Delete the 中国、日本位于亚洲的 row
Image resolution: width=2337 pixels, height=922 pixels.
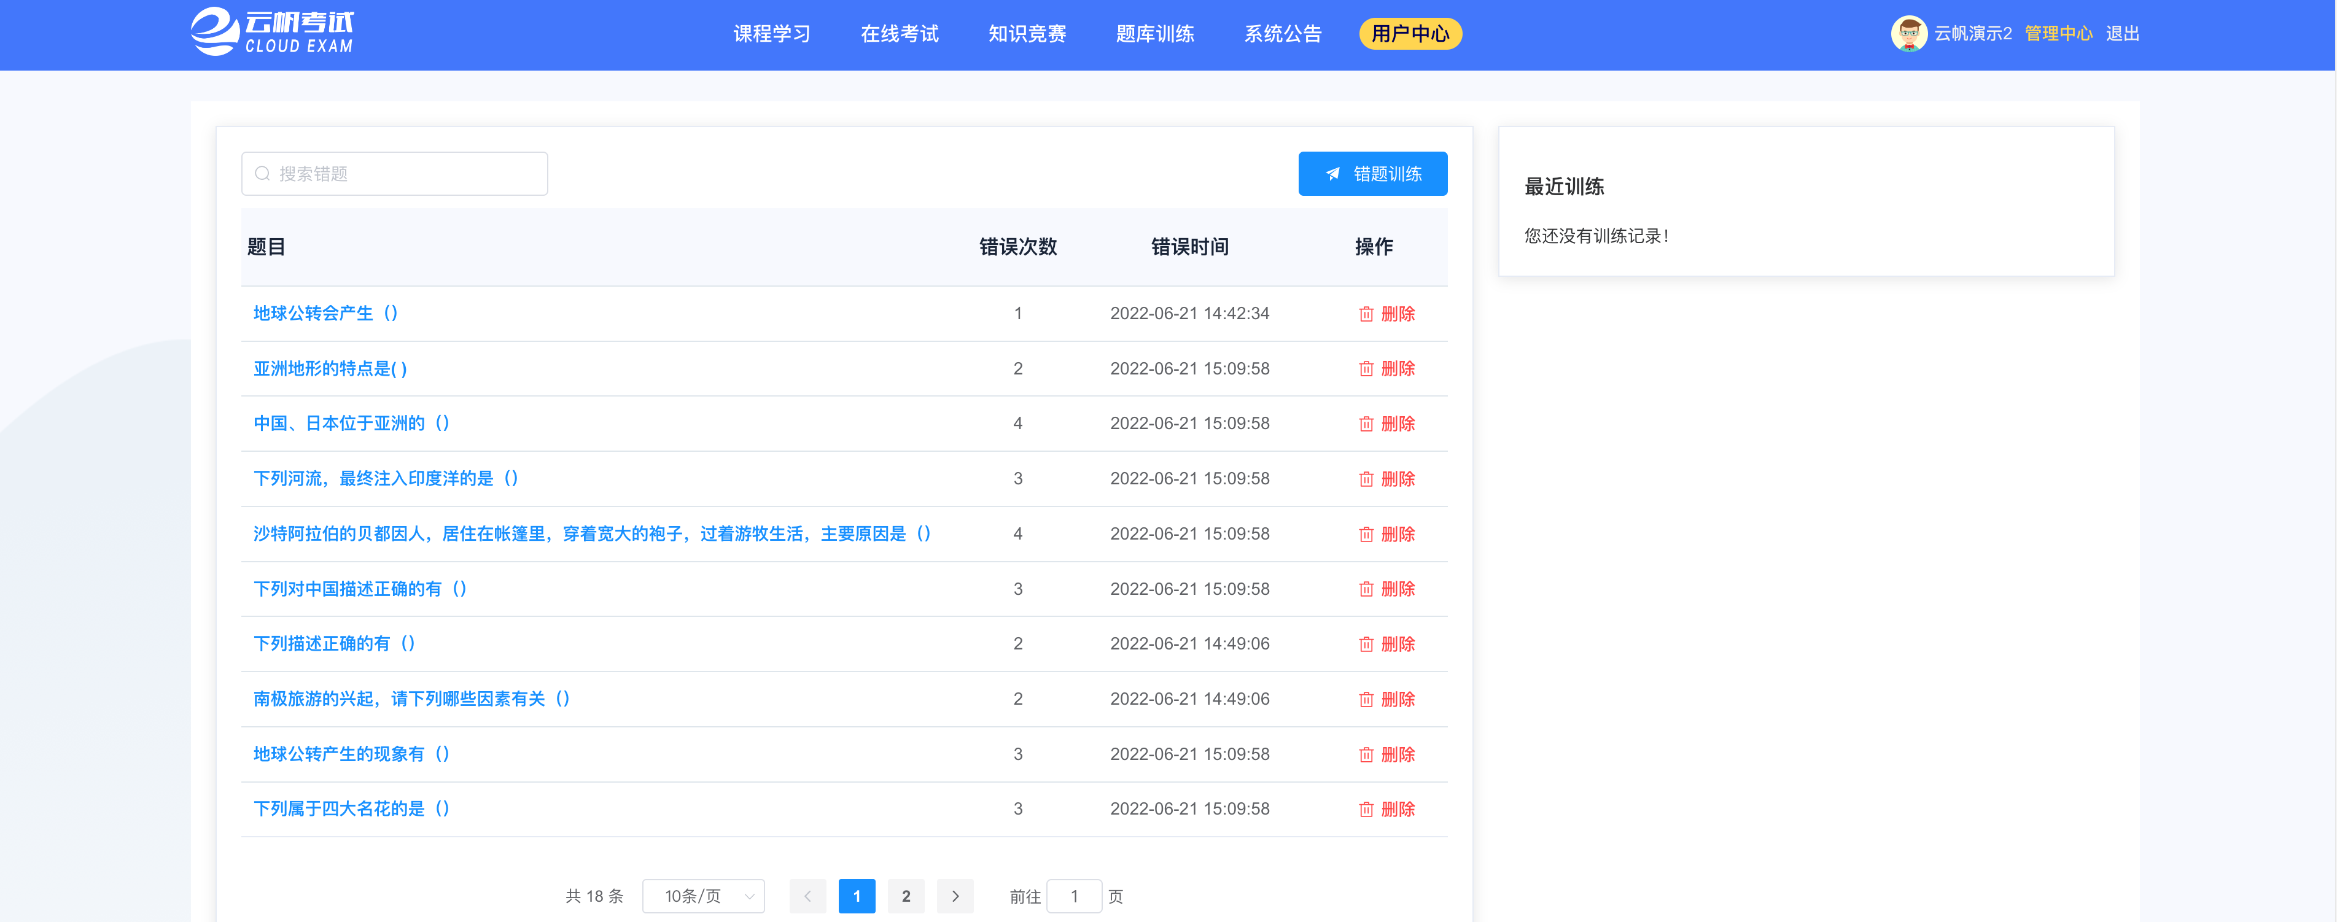click(1386, 424)
